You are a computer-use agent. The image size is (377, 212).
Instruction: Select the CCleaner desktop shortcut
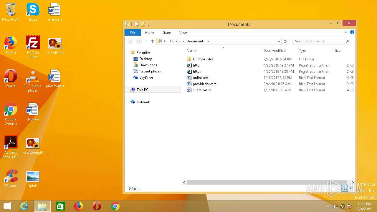pyautogui.click(x=11, y=178)
